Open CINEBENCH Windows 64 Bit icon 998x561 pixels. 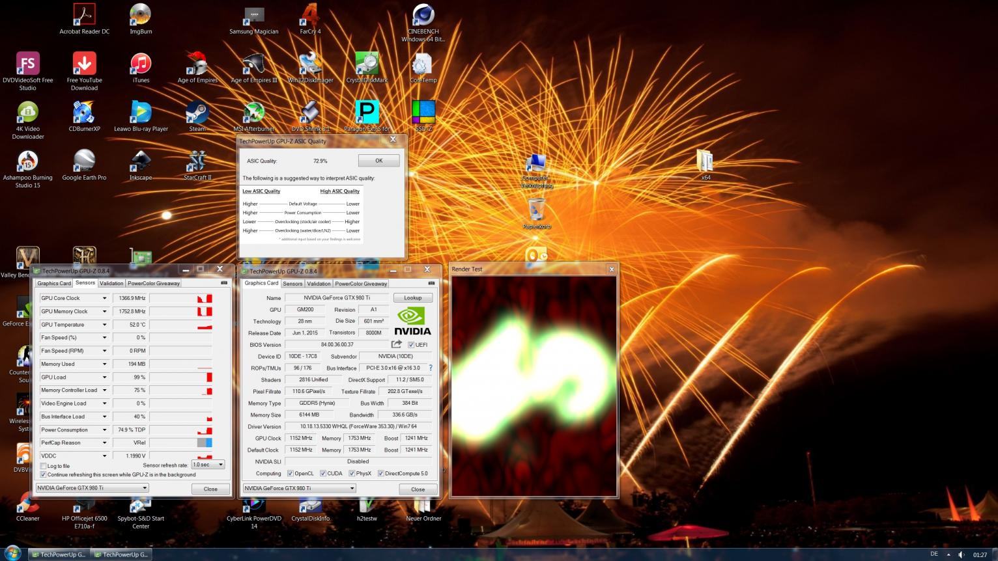(423, 23)
